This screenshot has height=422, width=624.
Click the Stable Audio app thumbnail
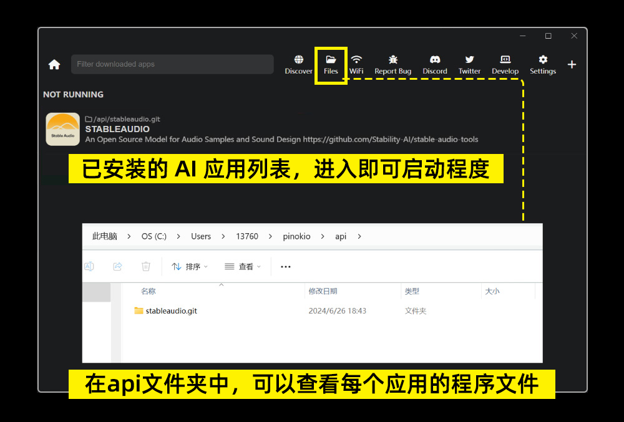click(62, 129)
